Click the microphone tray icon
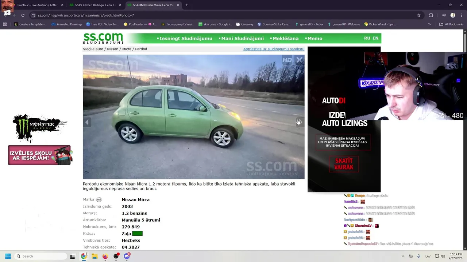467x262 pixels. pos(418,256)
